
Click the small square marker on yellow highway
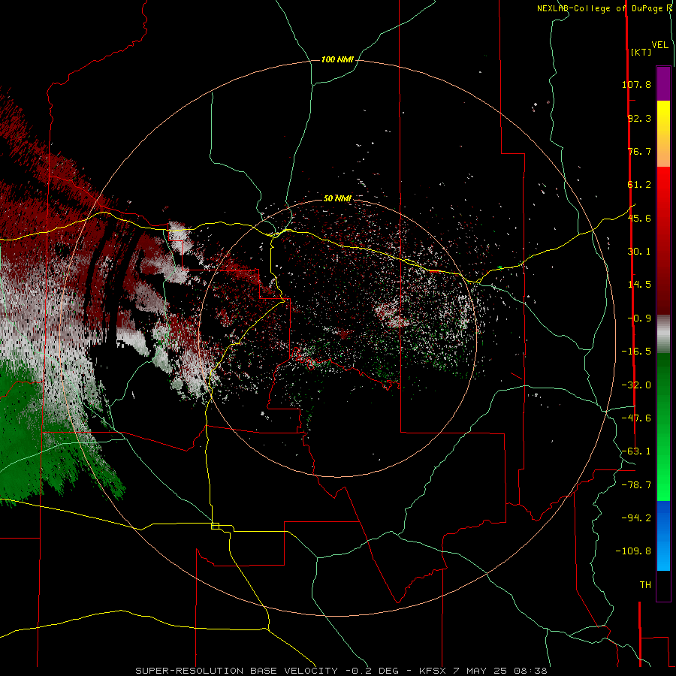[215, 526]
